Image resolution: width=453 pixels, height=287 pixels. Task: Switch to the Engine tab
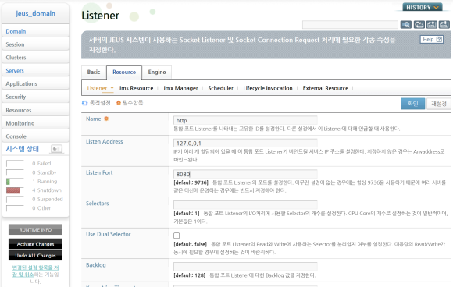157,72
